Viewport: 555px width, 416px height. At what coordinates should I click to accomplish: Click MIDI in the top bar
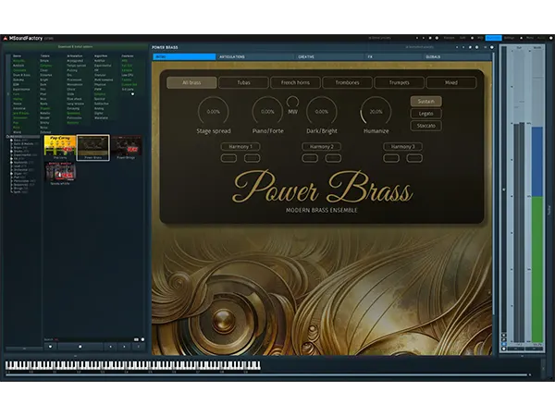[x=480, y=38]
